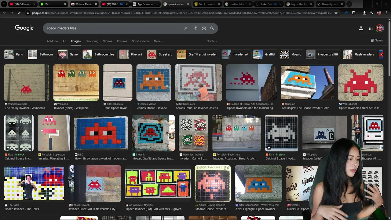Screen dimensions: 391x220
Task: Open WebUrbanist red invader image
Action: click(361, 82)
